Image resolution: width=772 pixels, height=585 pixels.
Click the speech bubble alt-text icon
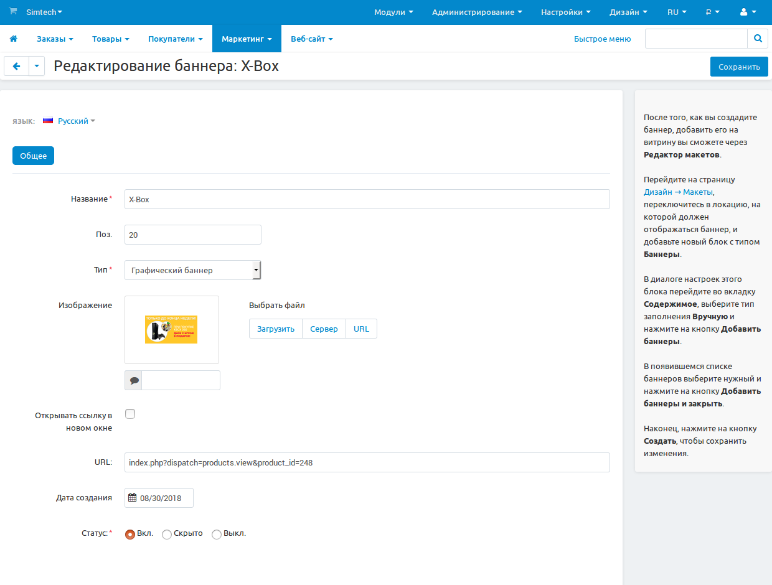coord(134,380)
